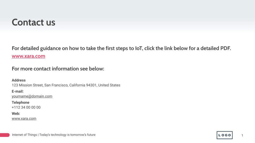Click the bold 'Telephone' label
The width and height of the screenshot is (255, 143).
point(20,102)
